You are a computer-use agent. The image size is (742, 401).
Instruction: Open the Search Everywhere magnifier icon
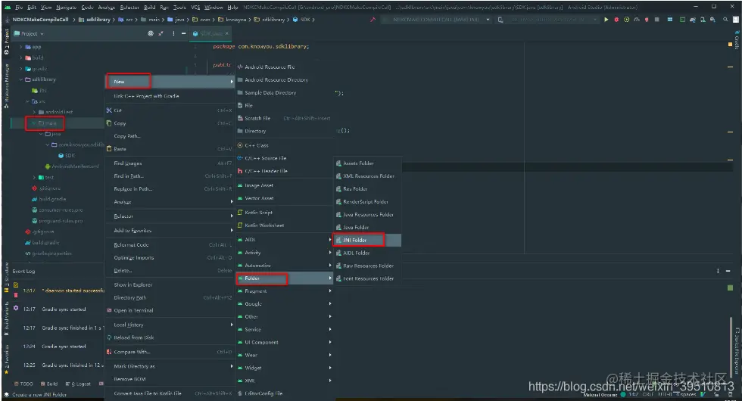click(725, 20)
